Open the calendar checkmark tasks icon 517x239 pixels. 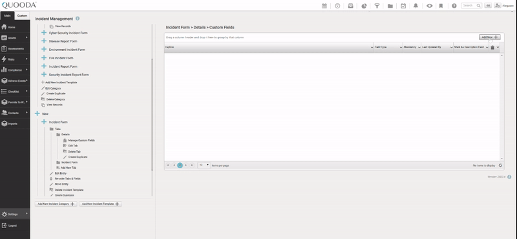coord(403,6)
